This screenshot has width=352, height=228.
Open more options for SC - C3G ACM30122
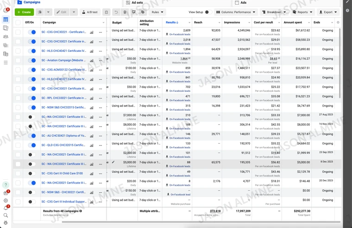coord(101,70)
